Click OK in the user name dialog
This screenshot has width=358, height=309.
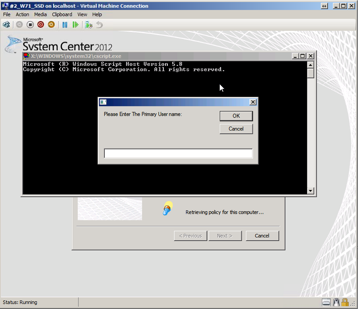[x=236, y=116]
